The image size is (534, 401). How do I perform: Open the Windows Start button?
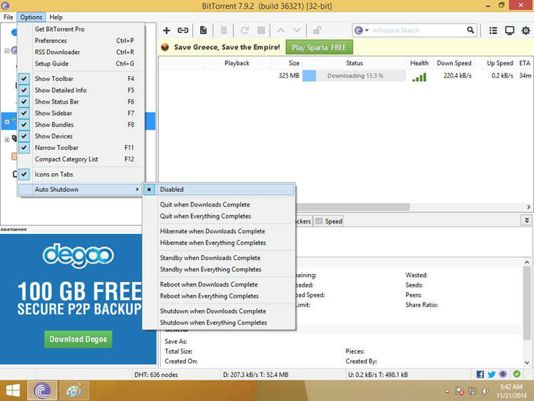pyautogui.click(x=13, y=390)
